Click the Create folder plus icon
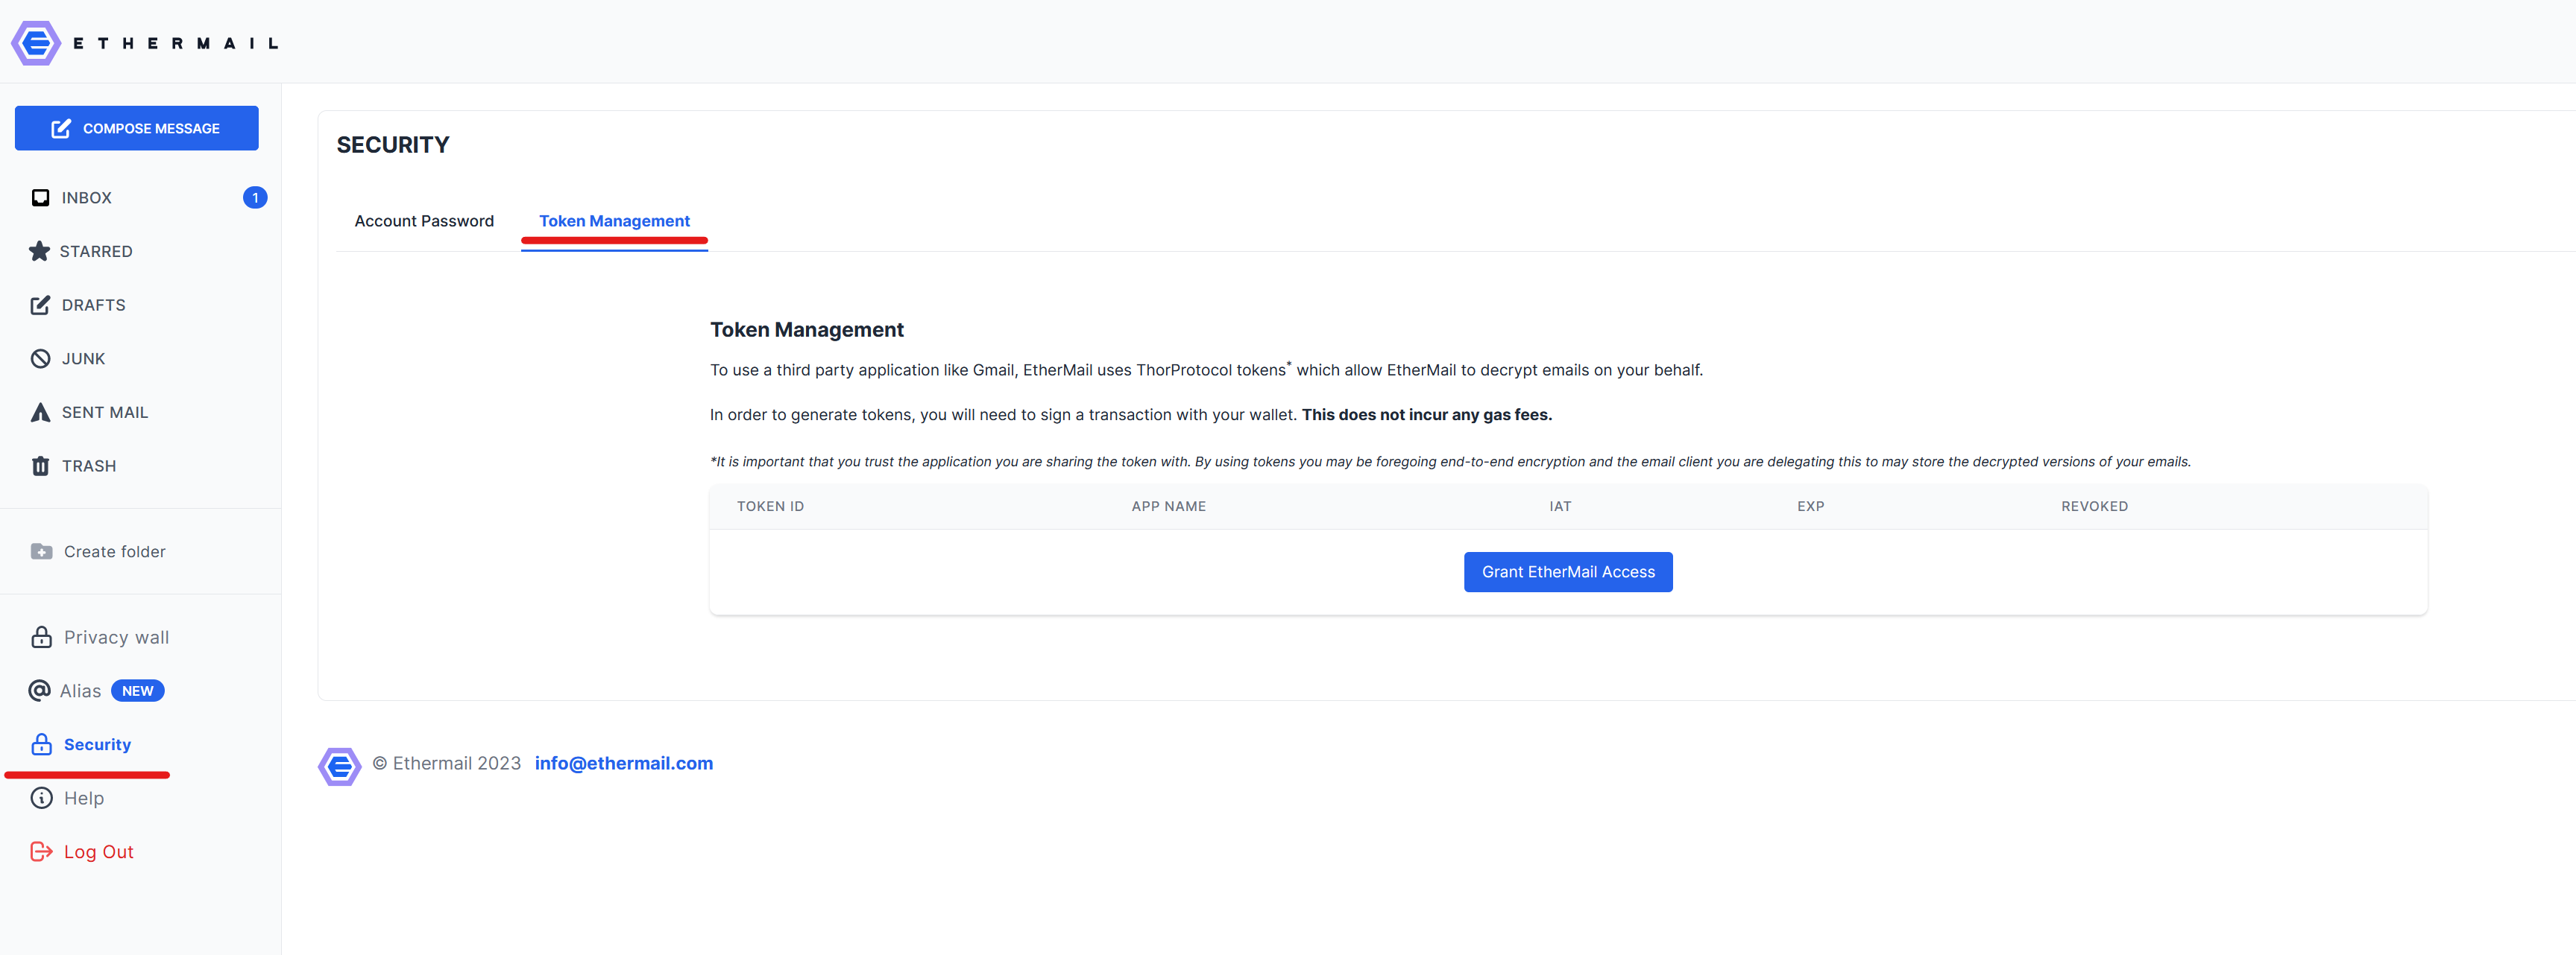Screen dimensions: 2576x955 (41, 551)
